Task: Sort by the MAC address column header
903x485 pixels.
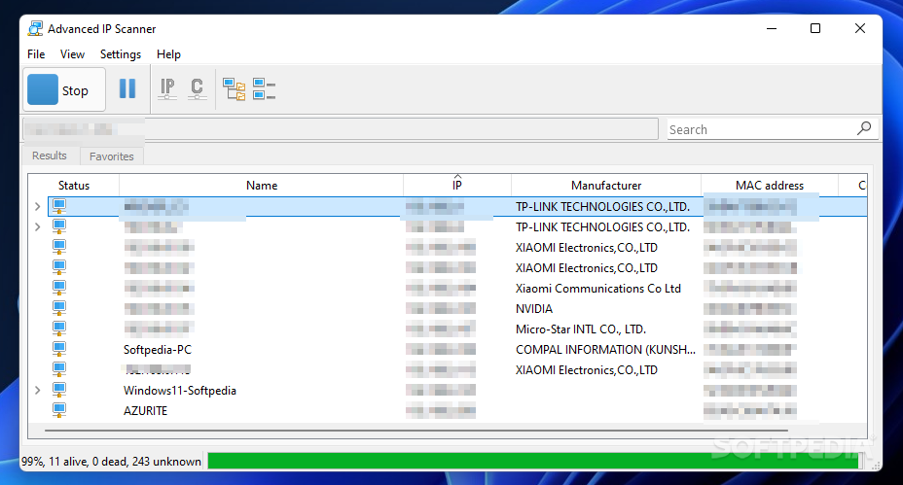Action: (770, 186)
